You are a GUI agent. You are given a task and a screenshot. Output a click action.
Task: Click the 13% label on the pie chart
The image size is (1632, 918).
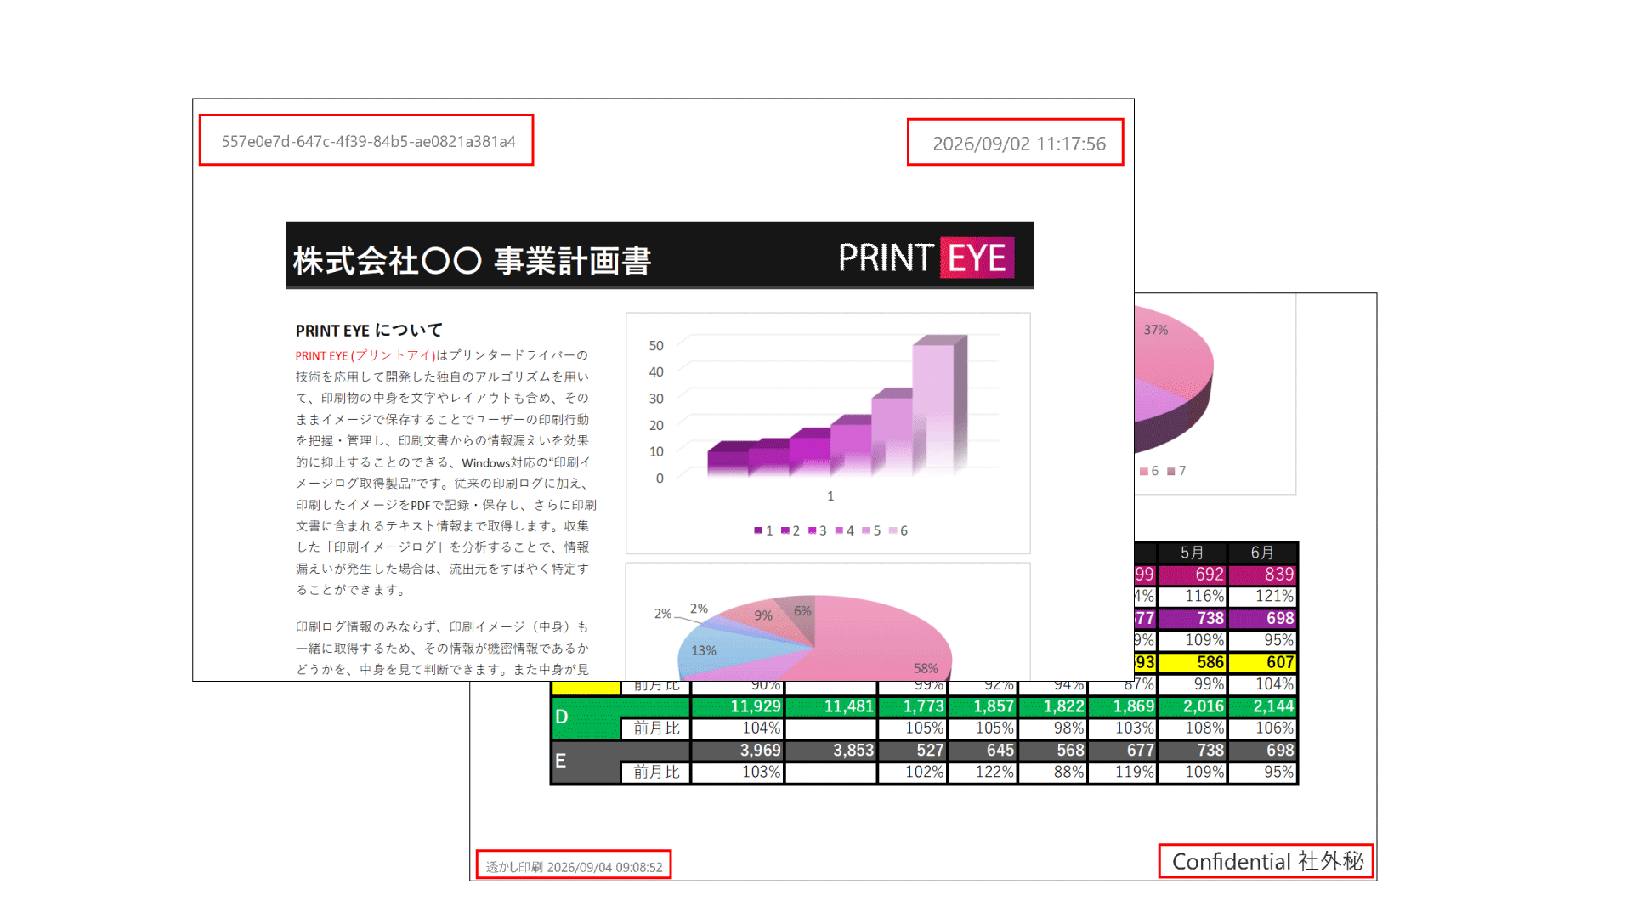(x=704, y=650)
